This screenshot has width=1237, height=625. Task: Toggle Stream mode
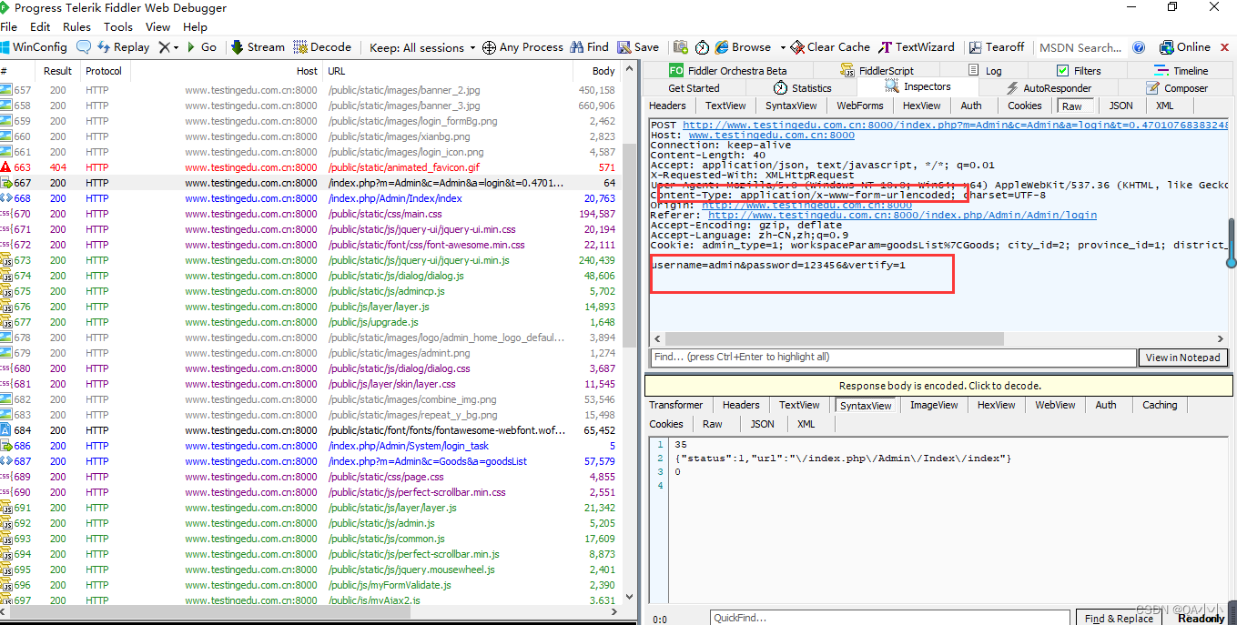pos(258,47)
